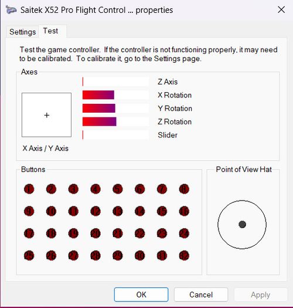293x308 pixels.
Task: Click the Z Axis indicator bar
Action: point(115,82)
